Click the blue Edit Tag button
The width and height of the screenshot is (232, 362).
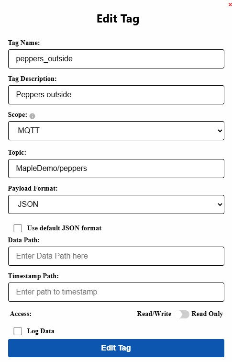tap(116, 348)
